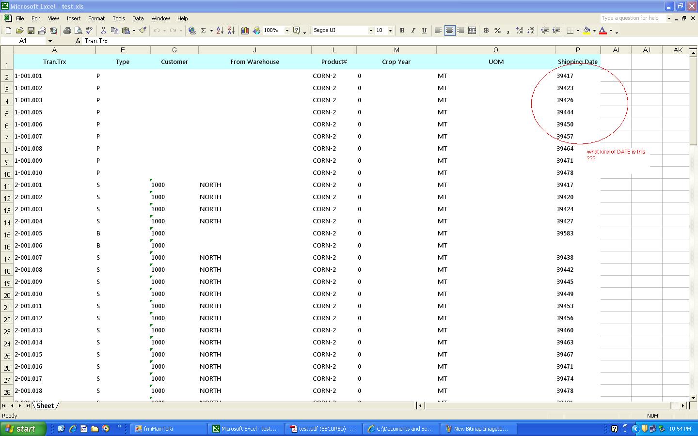Apply currency style formatting
This screenshot has width=698, height=436.
point(486,31)
